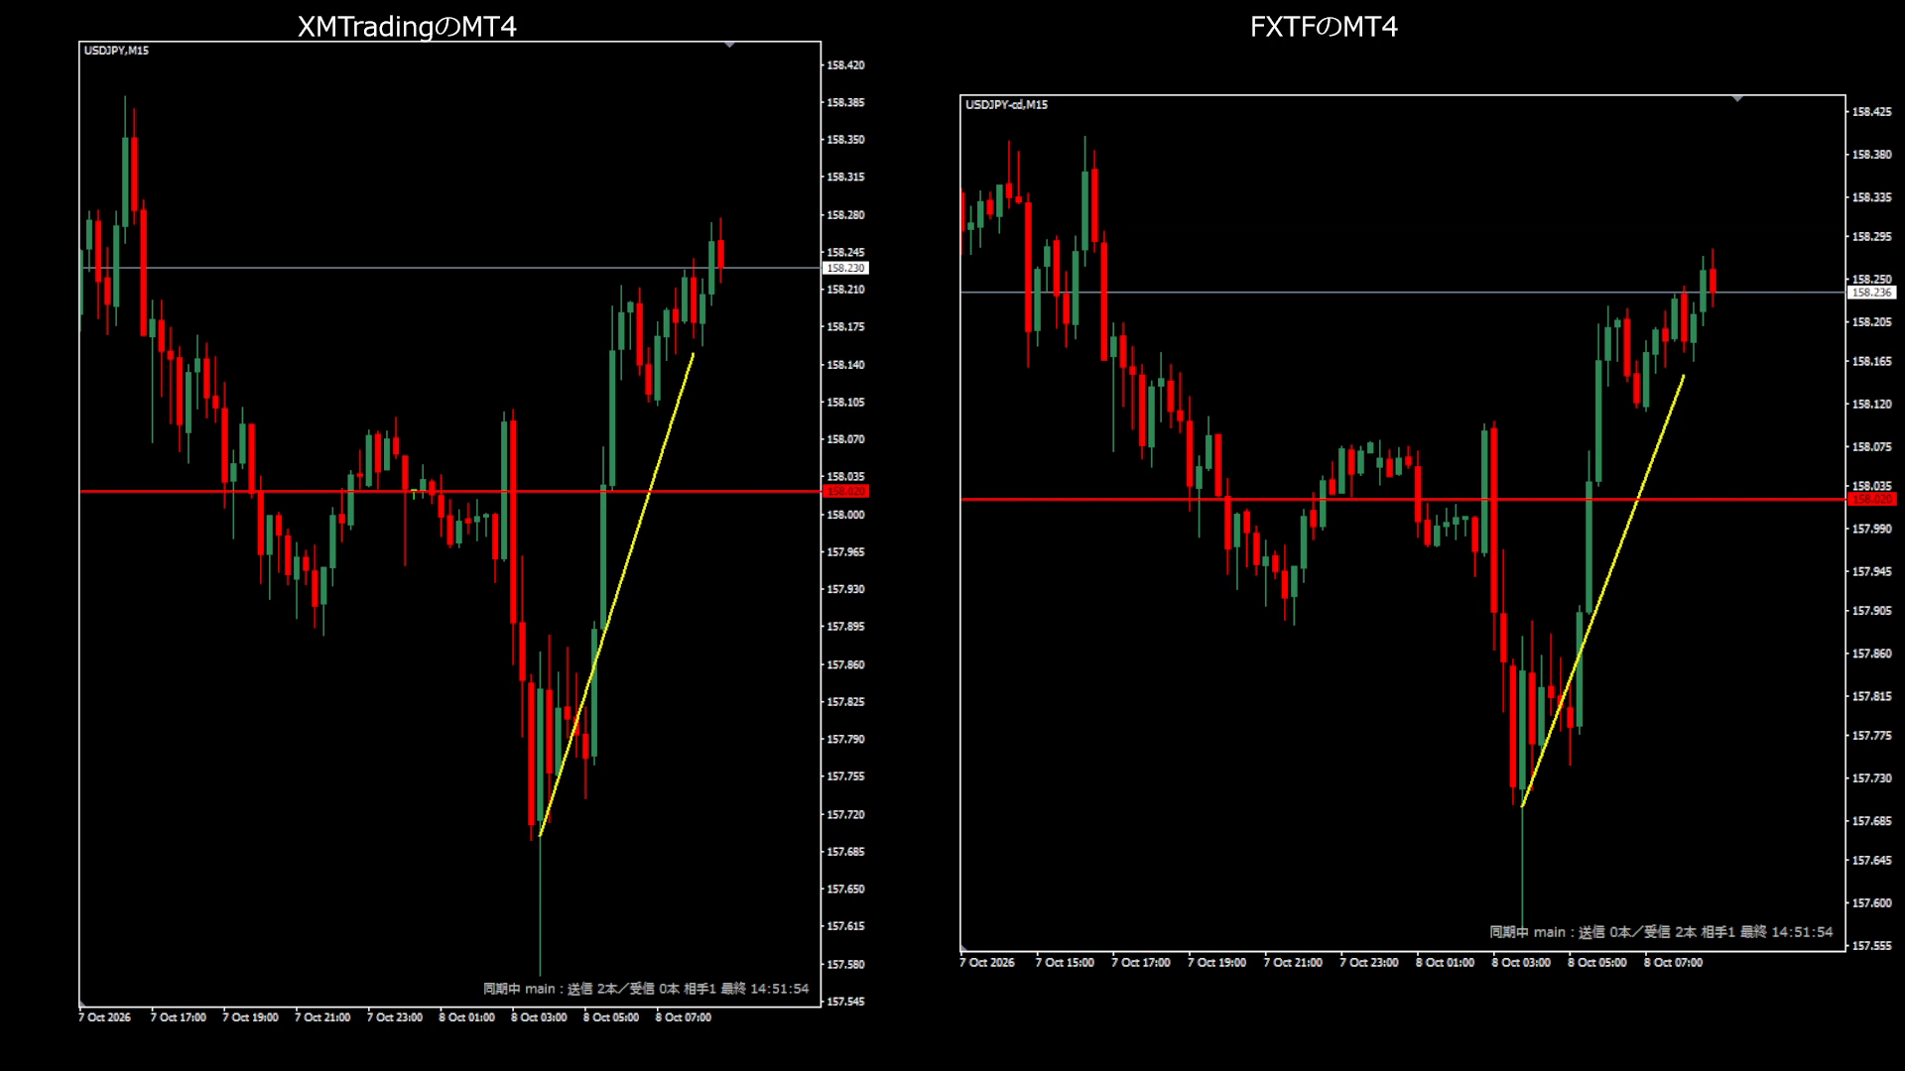Click the chart shift triangle on XMTrading chart
The image size is (1905, 1071).
(x=729, y=45)
